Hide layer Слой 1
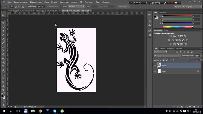This screenshot has width=203, height=114. (x=155, y=66)
